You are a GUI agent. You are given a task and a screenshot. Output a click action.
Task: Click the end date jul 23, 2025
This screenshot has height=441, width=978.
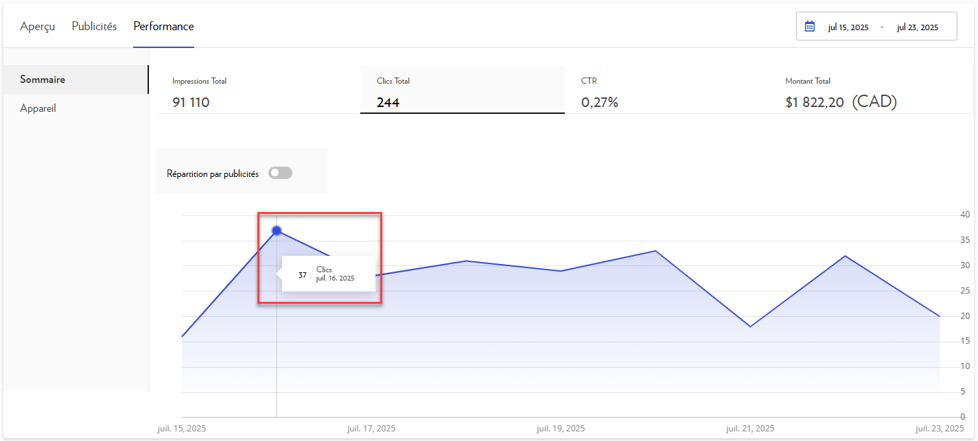point(917,27)
